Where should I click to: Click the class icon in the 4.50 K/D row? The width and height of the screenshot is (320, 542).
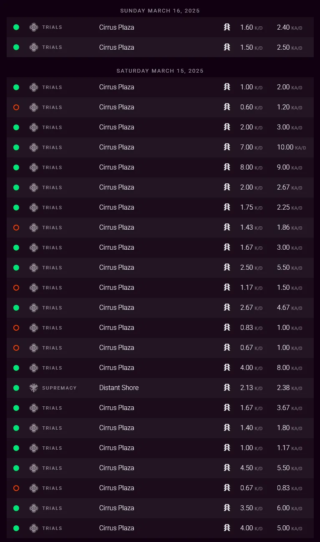coord(227,468)
